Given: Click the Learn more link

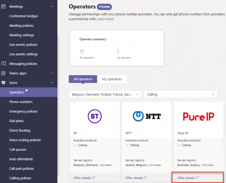Looking at the screenshot, I should [105, 19].
